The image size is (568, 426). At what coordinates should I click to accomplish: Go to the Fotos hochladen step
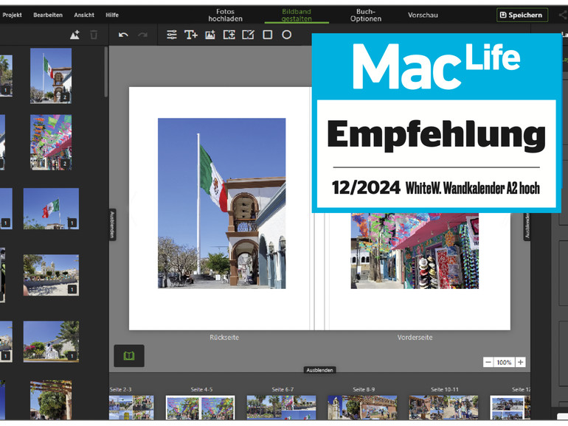pos(225,15)
